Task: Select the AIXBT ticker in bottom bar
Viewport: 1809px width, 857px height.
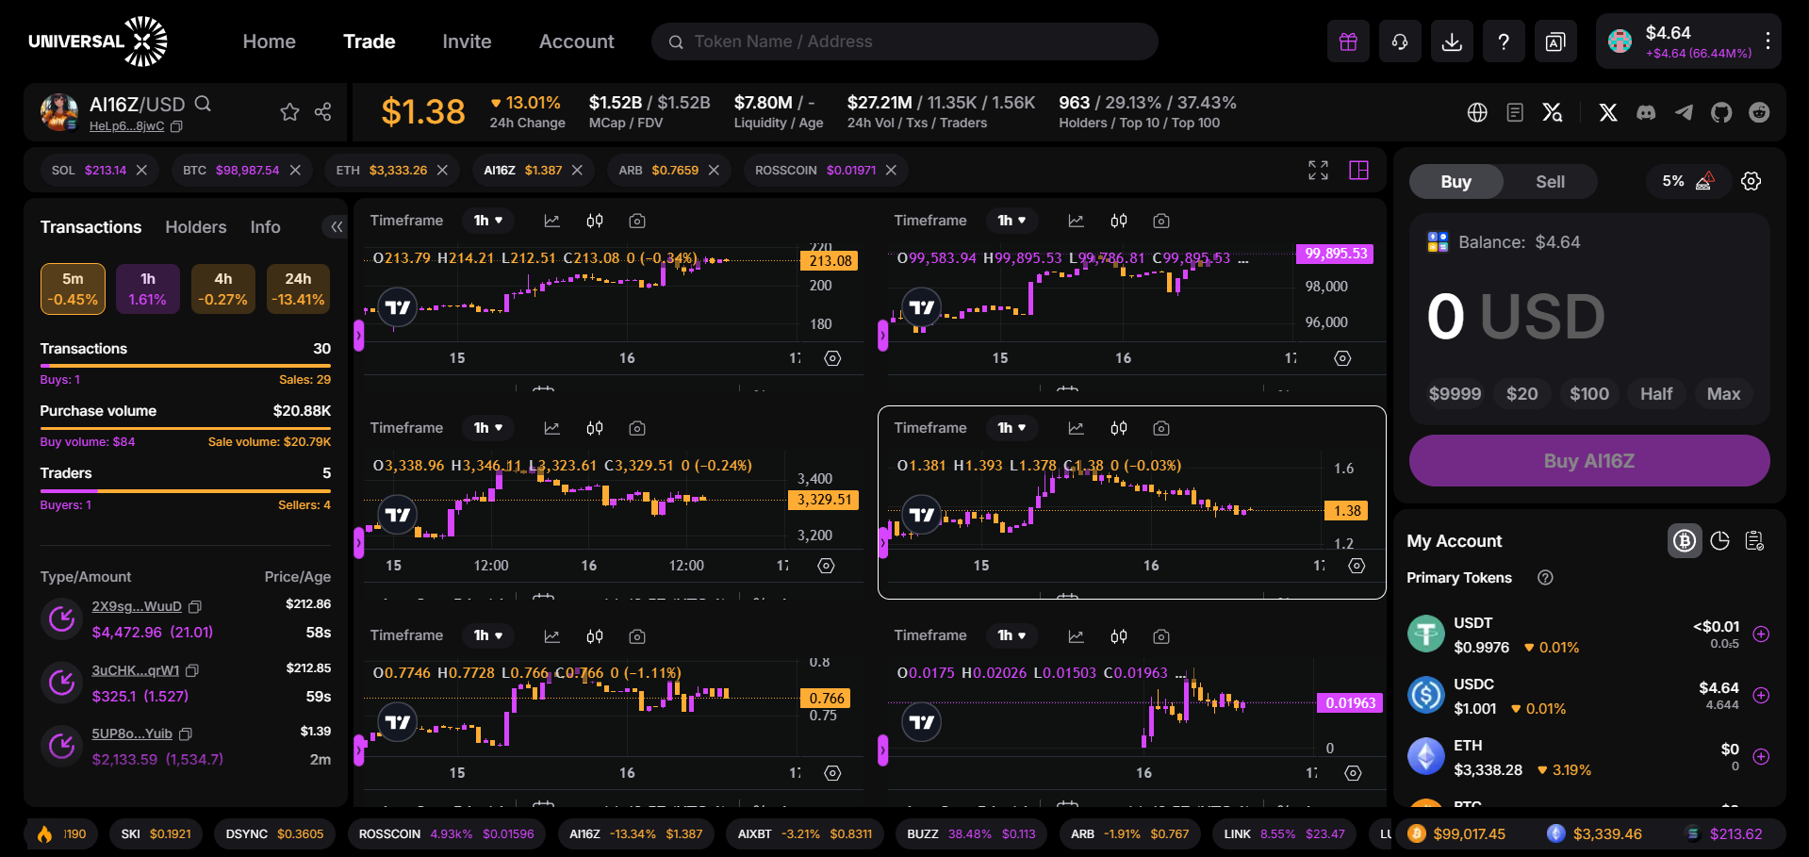Action: coord(804,834)
